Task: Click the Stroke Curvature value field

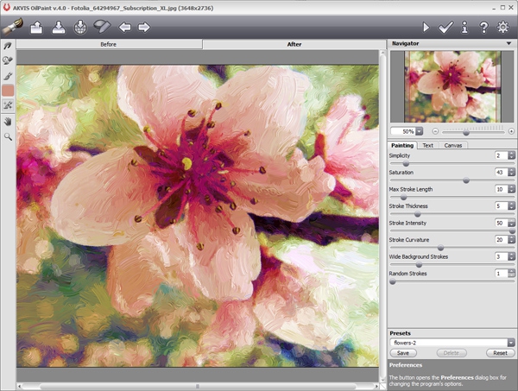Action: 501,240
